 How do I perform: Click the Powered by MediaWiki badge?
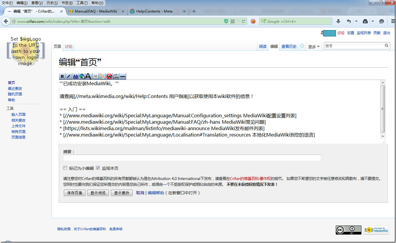[376, 230]
